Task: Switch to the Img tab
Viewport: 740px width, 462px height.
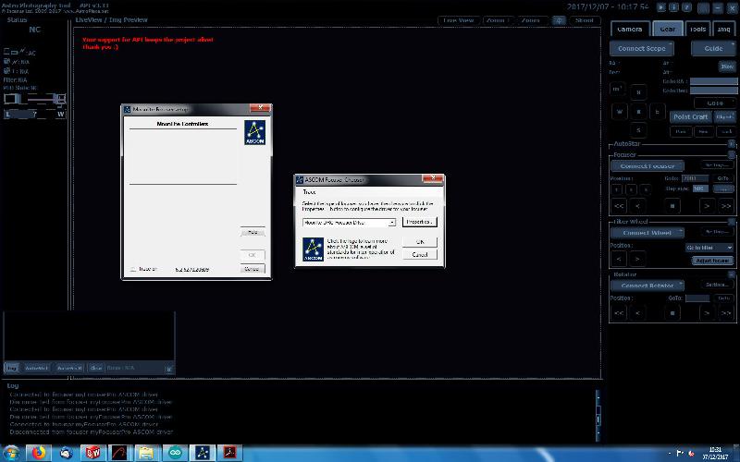Action: pyautogui.click(x=723, y=29)
